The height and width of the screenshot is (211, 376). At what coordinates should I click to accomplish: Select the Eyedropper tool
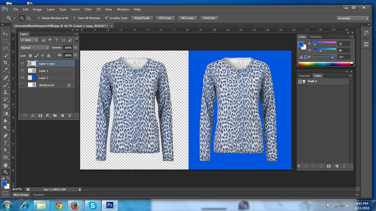point(5,70)
